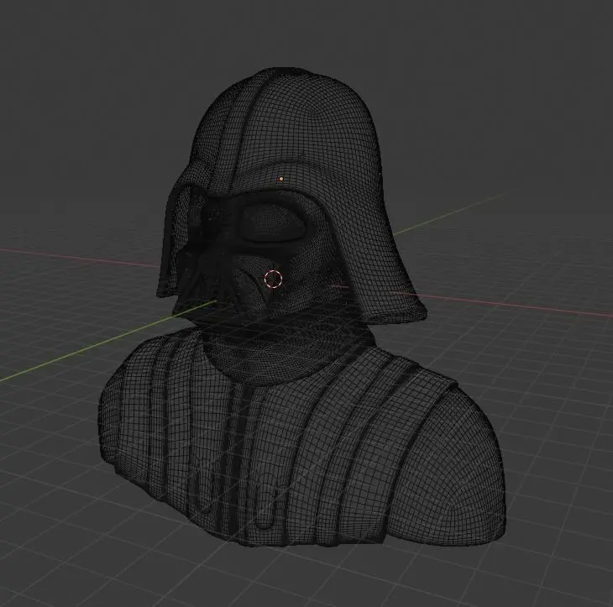
Task: Click the orange object origin dot on helmet
Action: tap(281, 179)
